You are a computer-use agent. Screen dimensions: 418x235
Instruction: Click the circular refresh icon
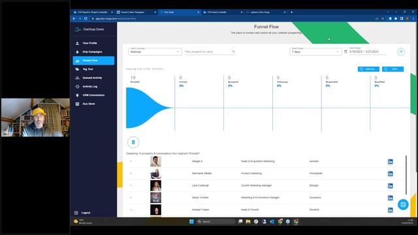tap(400, 52)
